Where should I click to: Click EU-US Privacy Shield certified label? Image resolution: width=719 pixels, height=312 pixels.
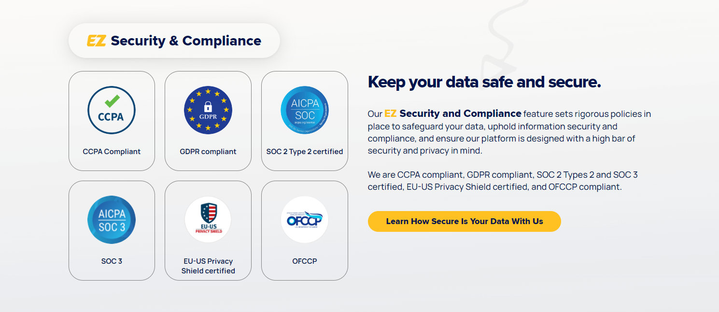pyautogui.click(x=208, y=266)
